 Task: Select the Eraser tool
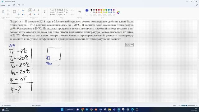click(x=30, y=14)
